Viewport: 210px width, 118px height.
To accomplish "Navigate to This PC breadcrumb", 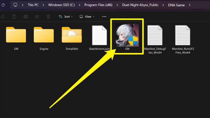I will point(33,5).
